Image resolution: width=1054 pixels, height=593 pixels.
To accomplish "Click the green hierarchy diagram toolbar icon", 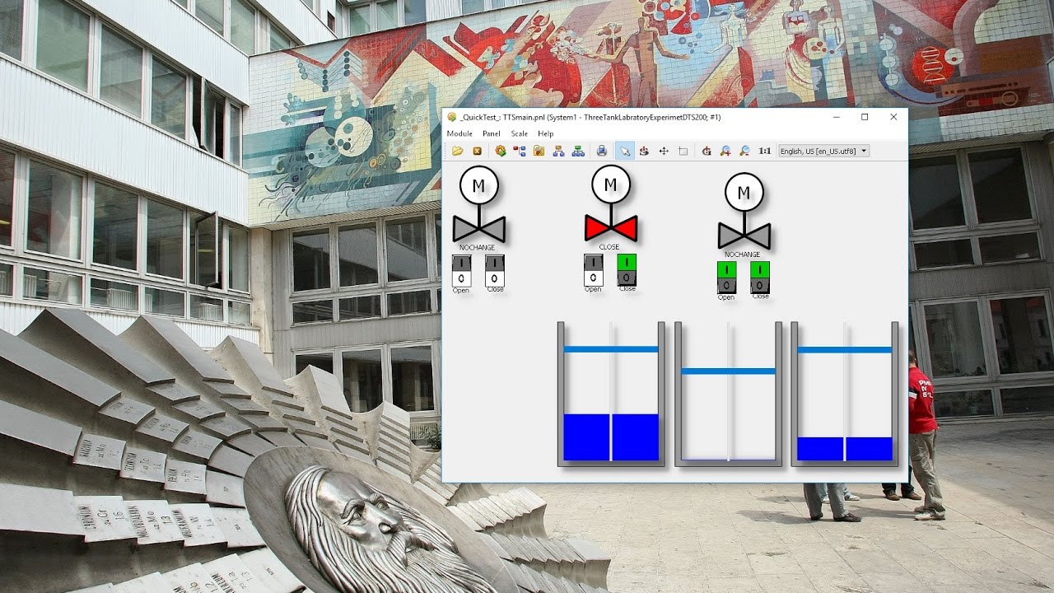I will tap(578, 151).
